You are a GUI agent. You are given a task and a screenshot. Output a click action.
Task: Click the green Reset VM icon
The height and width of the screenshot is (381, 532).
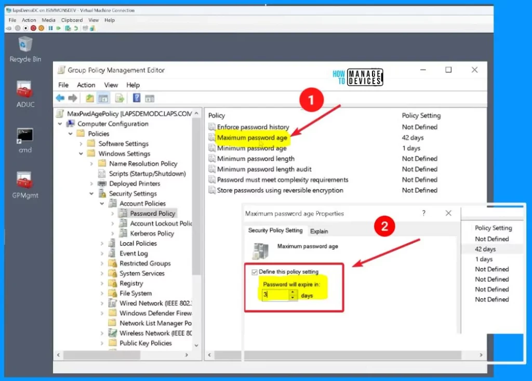tap(59, 28)
